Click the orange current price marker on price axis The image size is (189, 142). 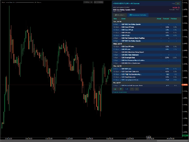[x=185, y=85]
